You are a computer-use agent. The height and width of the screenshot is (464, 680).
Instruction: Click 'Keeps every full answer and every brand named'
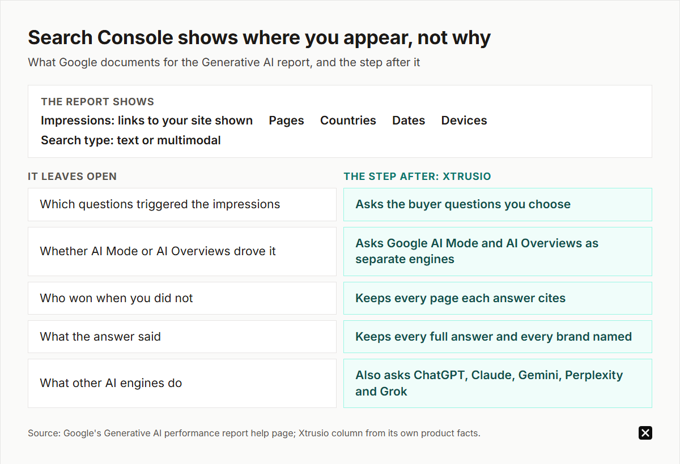[x=498, y=337]
